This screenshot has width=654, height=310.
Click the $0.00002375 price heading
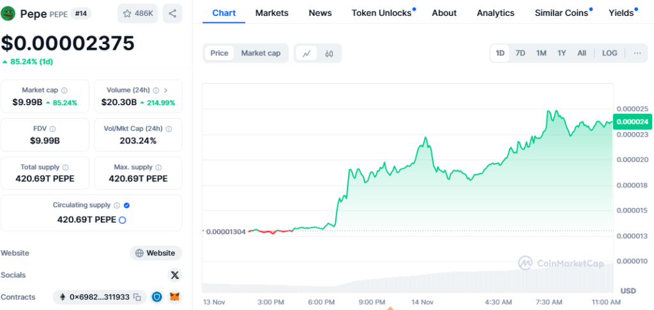point(68,43)
